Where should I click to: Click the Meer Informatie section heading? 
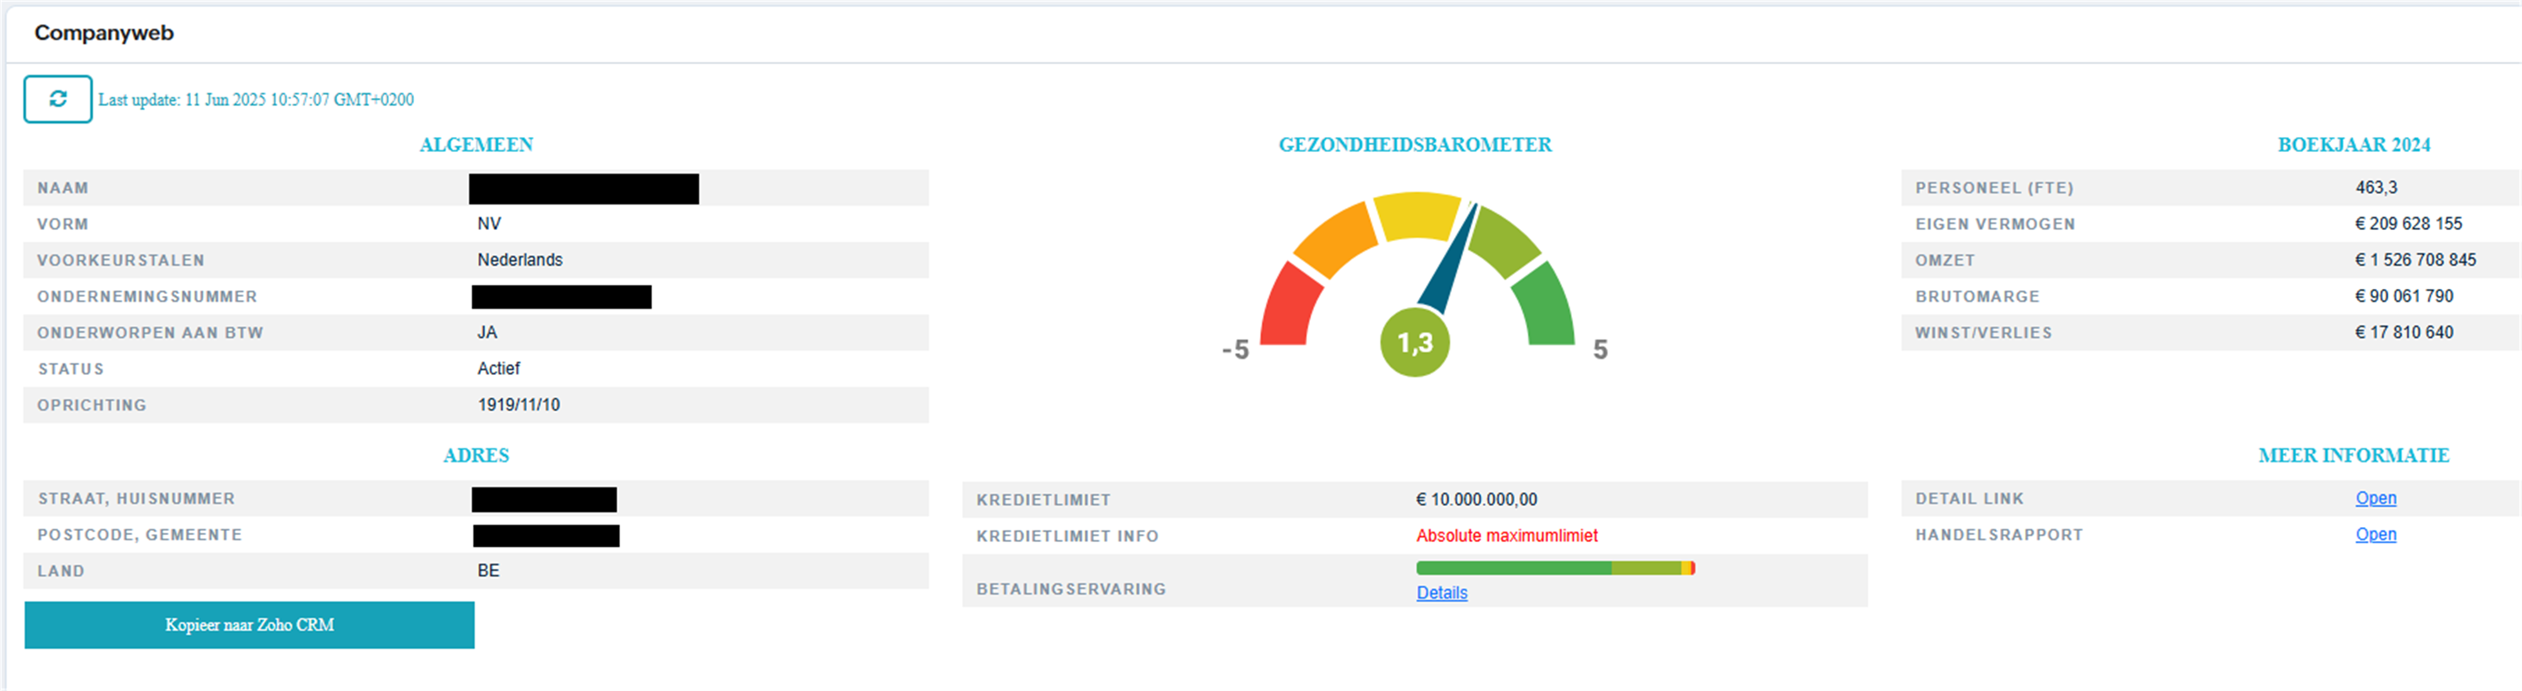(2352, 455)
